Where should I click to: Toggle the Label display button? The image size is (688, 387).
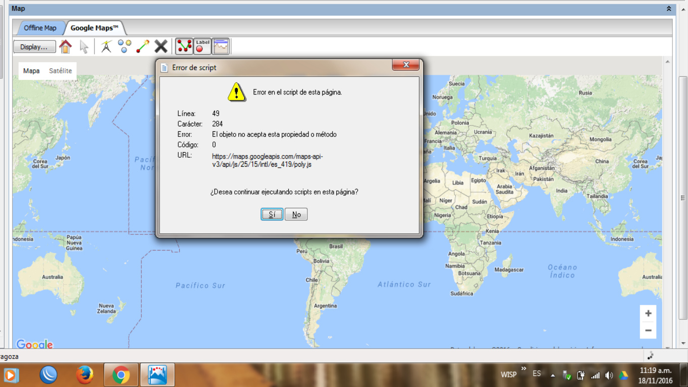(202, 46)
